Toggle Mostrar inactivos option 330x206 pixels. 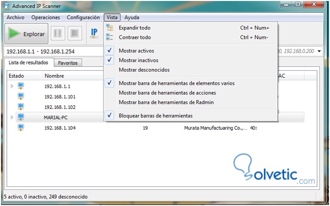coord(191,60)
